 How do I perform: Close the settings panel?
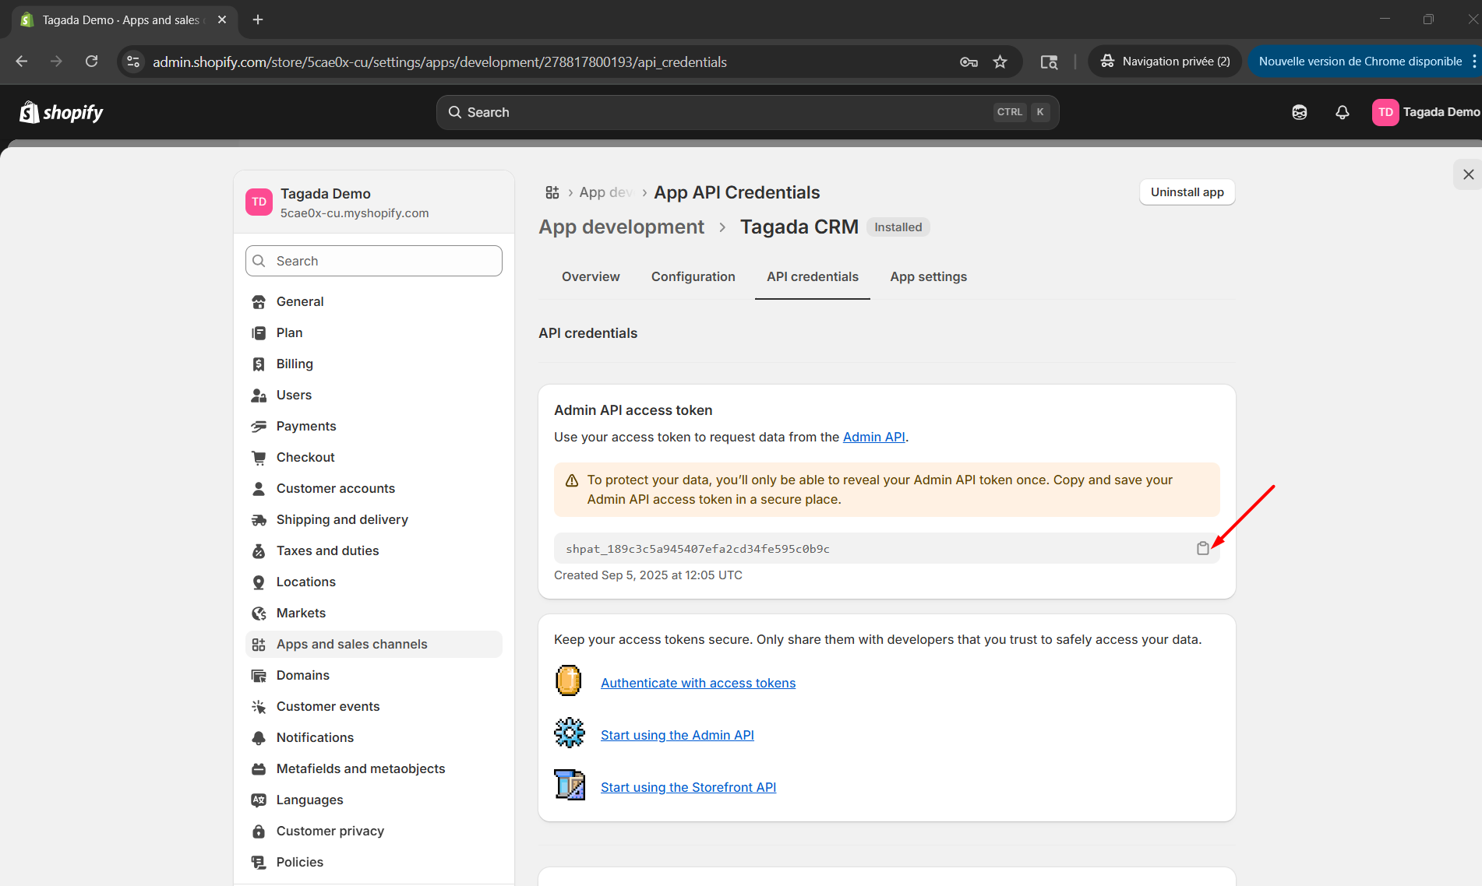tap(1468, 174)
